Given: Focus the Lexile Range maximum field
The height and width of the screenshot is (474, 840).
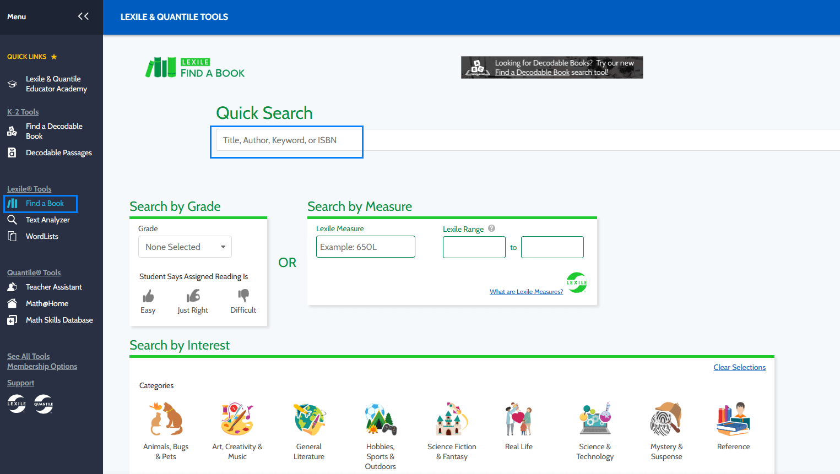Looking at the screenshot, I should 552,247.
